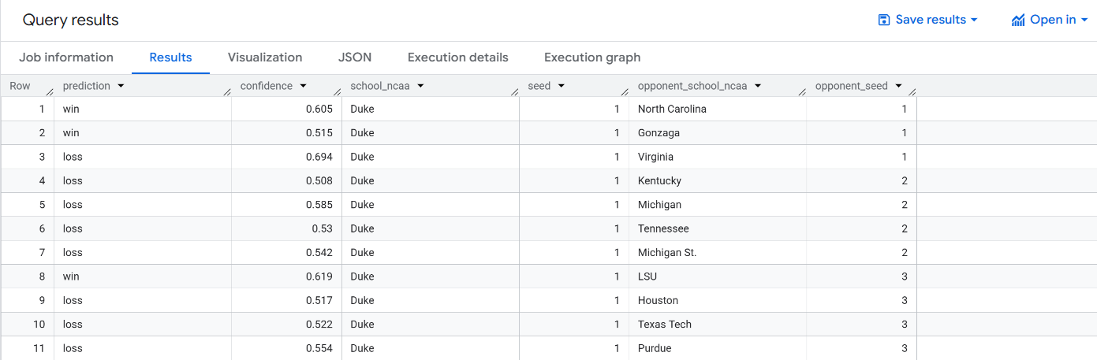
Task: Open the Execution graph tab
Action: (x=592, y=58)
